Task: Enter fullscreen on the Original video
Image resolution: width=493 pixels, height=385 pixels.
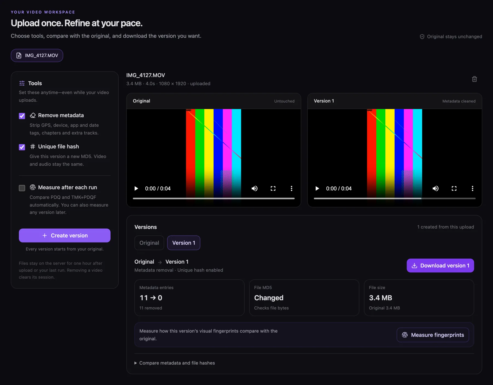Action: [x=273, y=189]
